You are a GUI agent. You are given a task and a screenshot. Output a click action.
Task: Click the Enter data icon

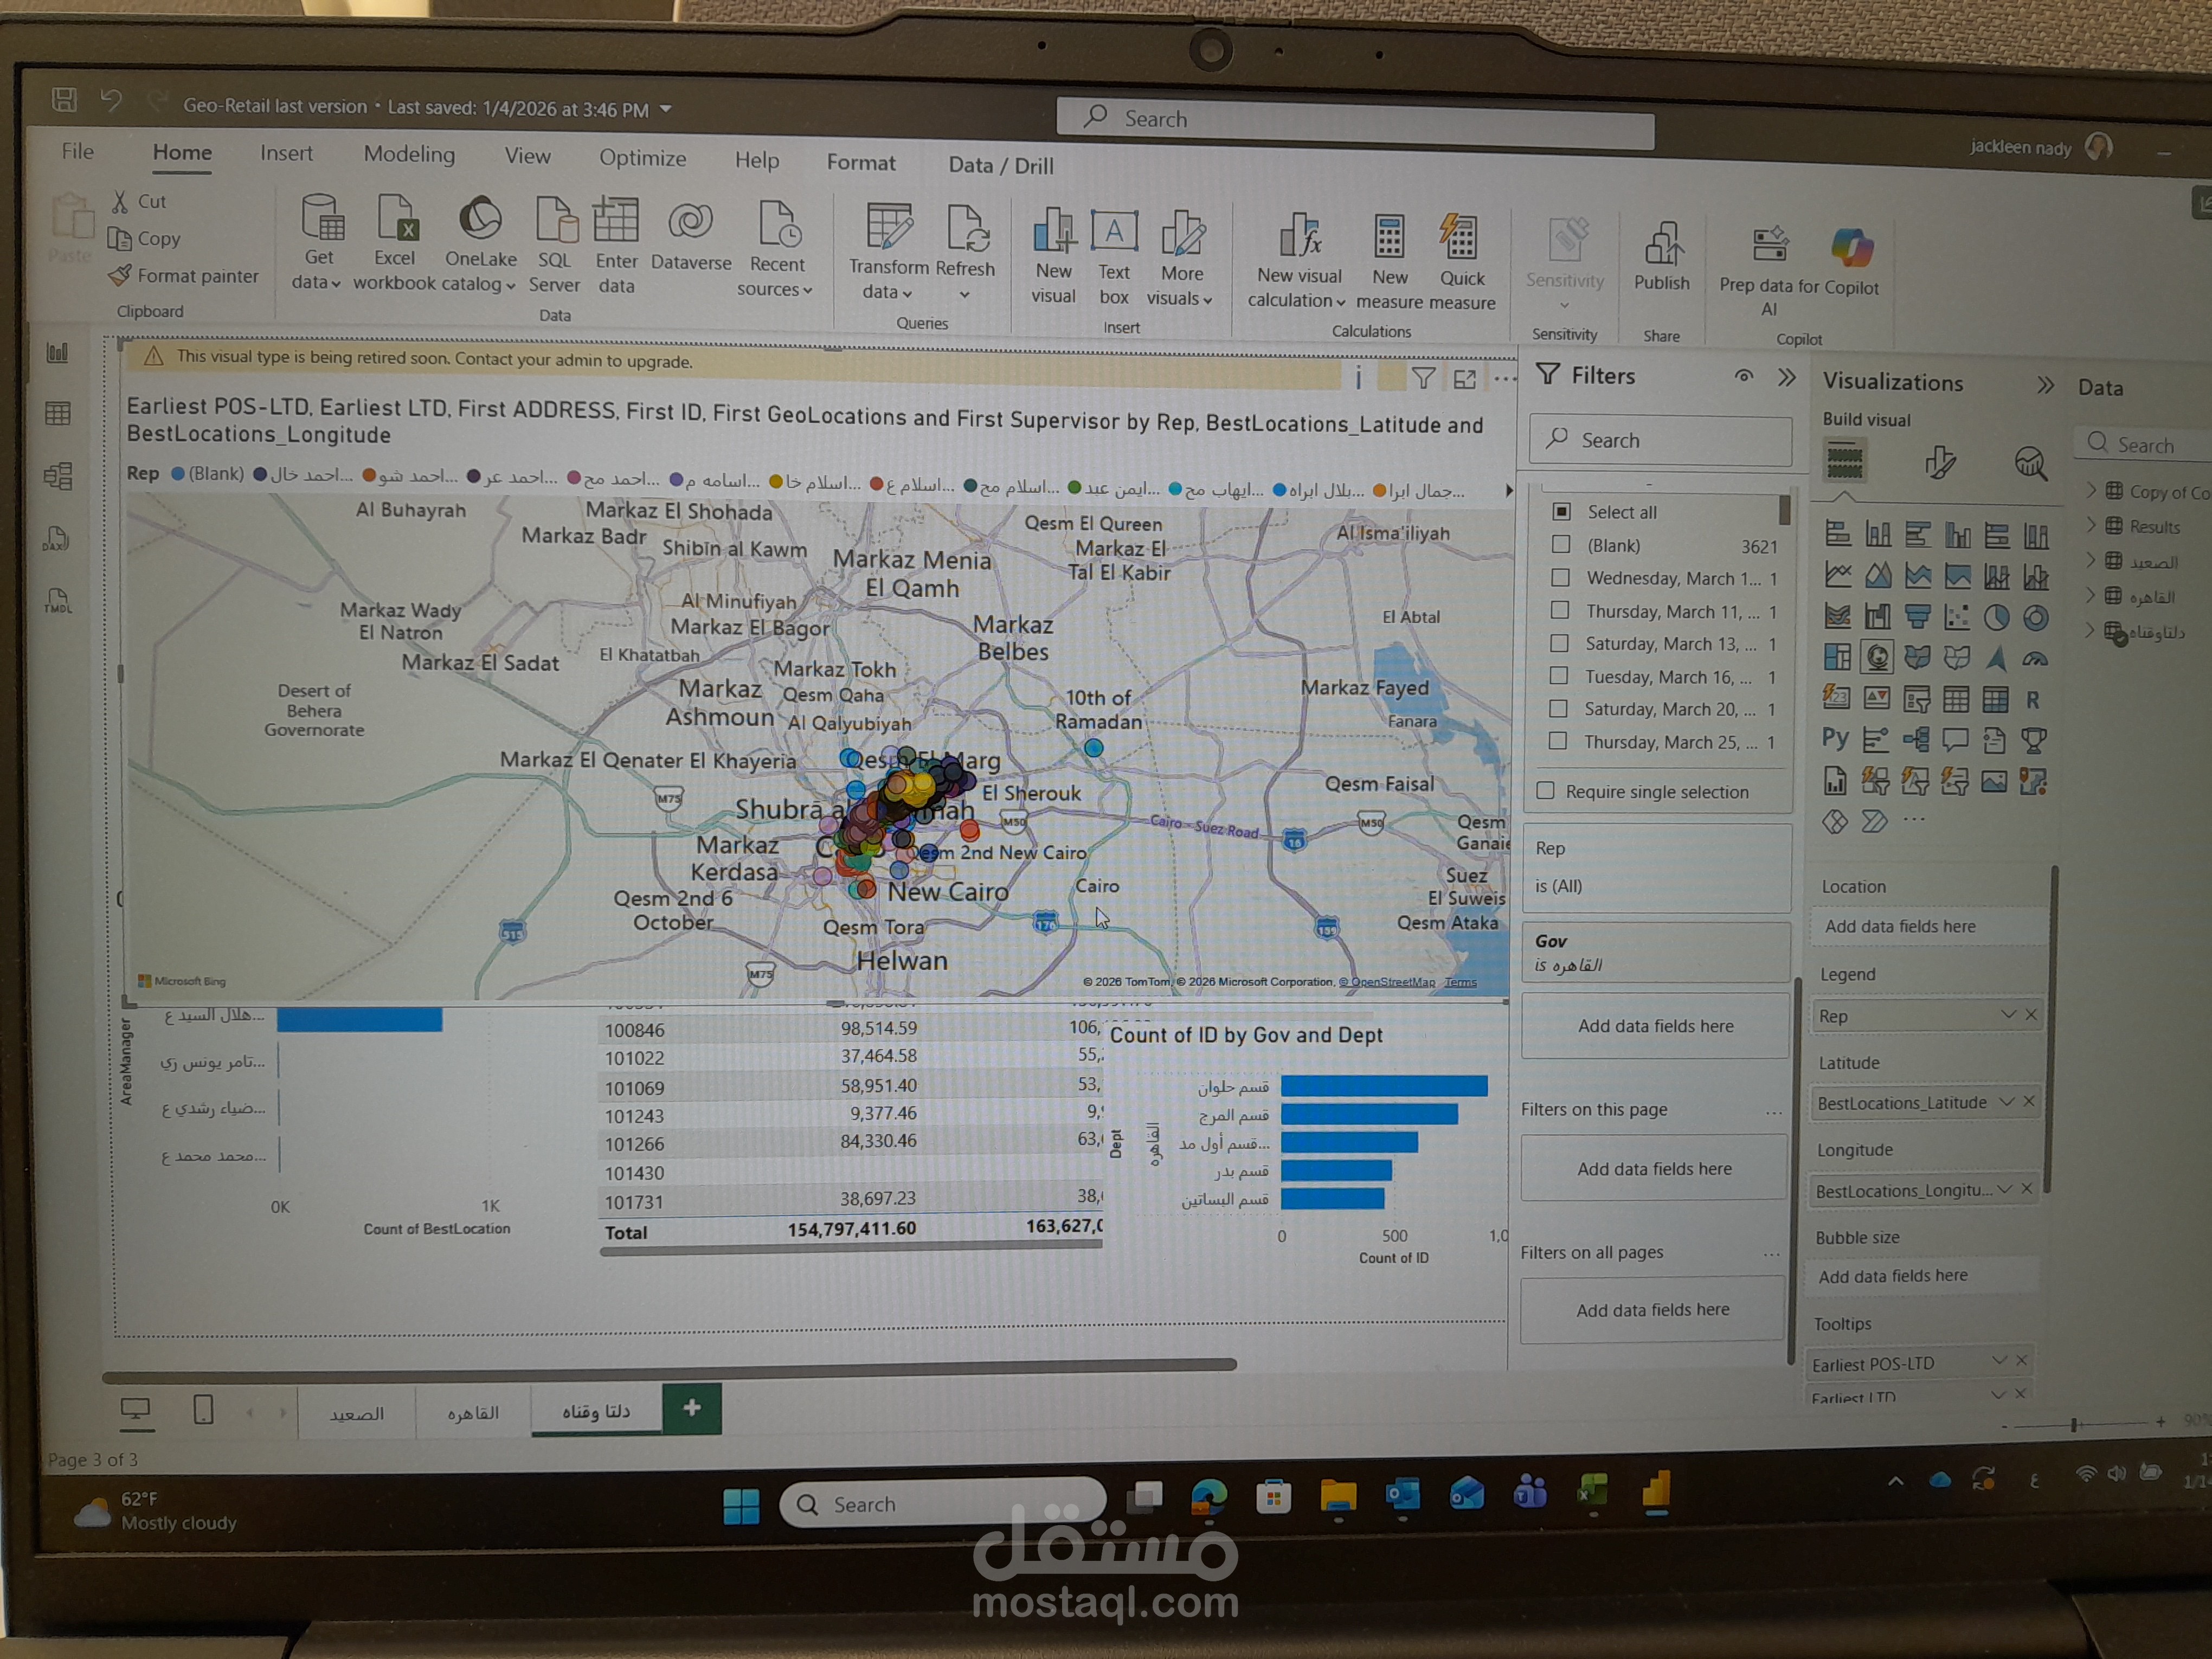tap(616, 220)
